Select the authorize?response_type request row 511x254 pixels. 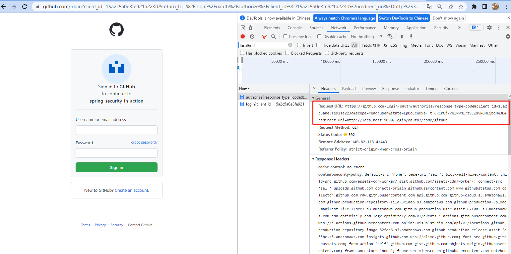tap(274, 97)
